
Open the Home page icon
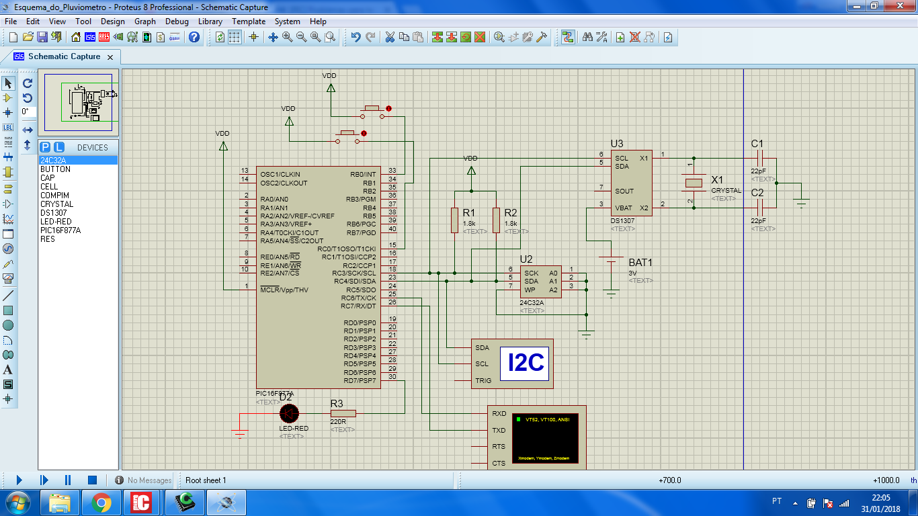pyautogui.click(x=75, y=37)
